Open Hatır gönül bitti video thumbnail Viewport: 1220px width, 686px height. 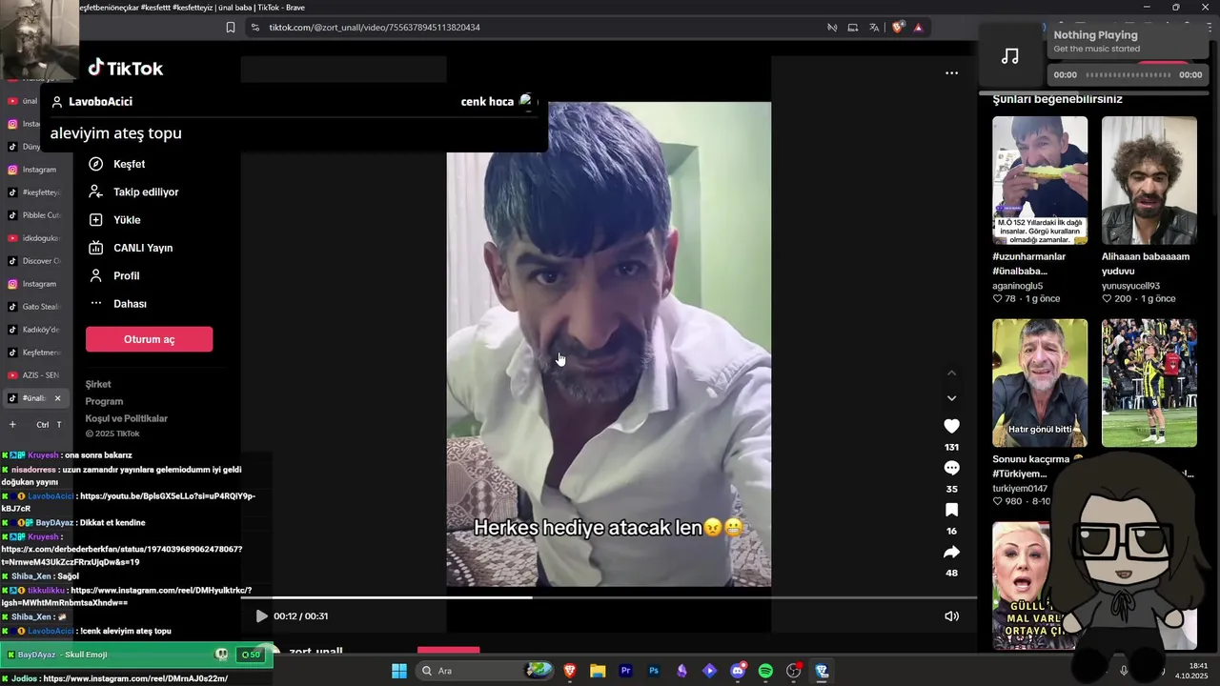pyautogui.click(x=1040, y=383)
